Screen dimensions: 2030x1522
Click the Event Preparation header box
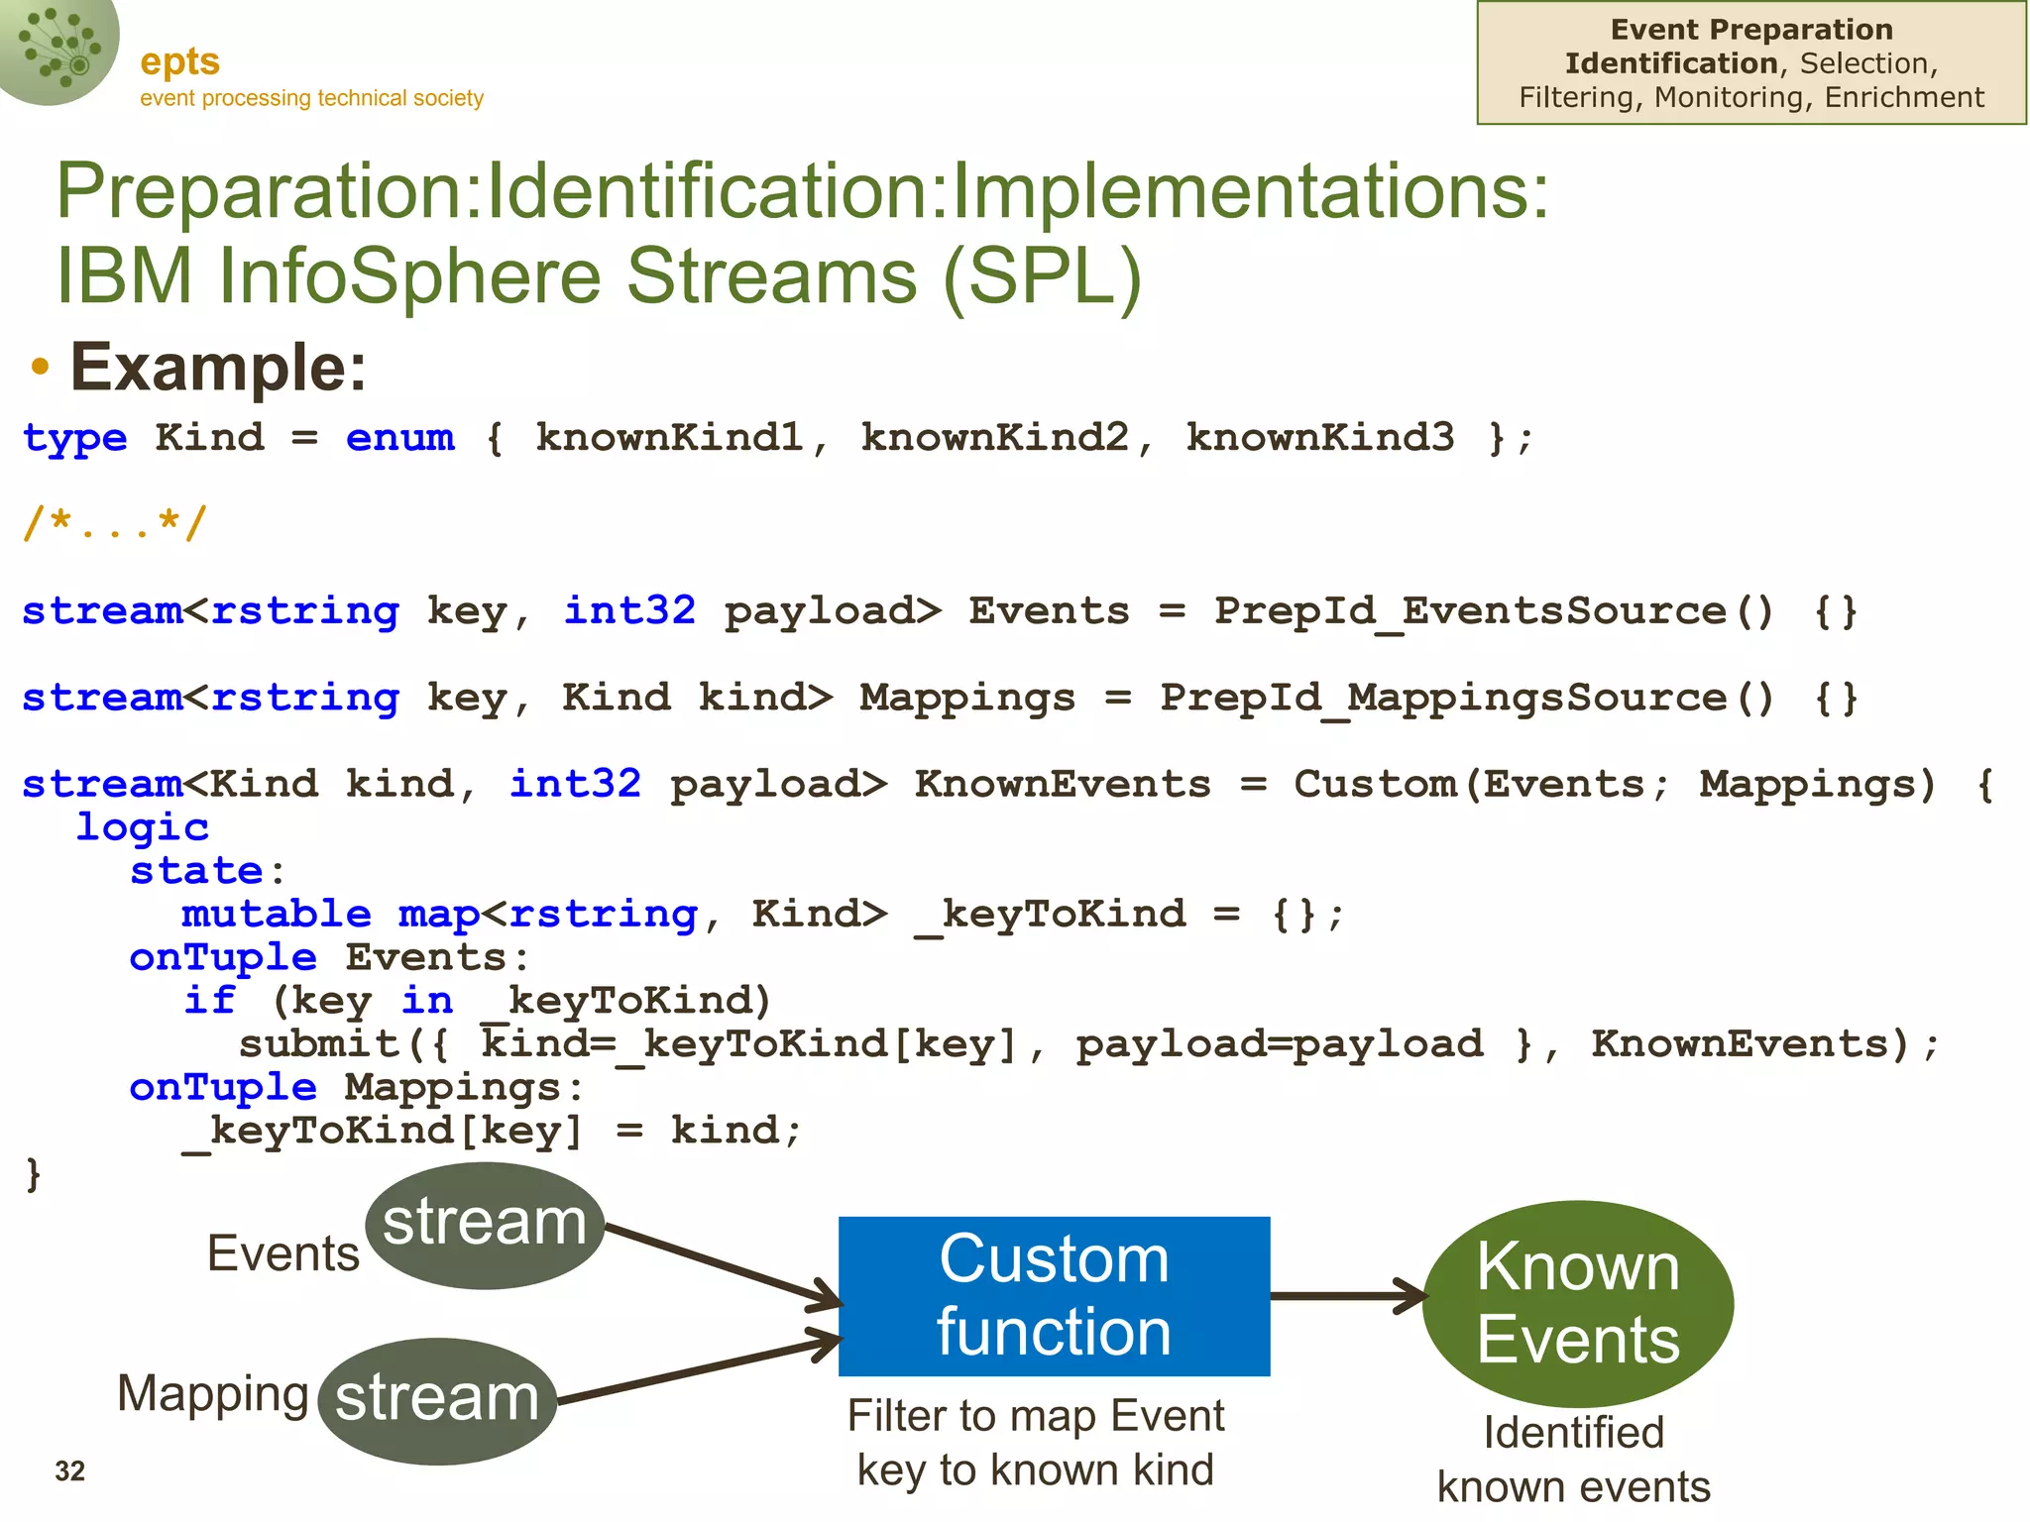pyautogui.click(x=1750, y=63)
